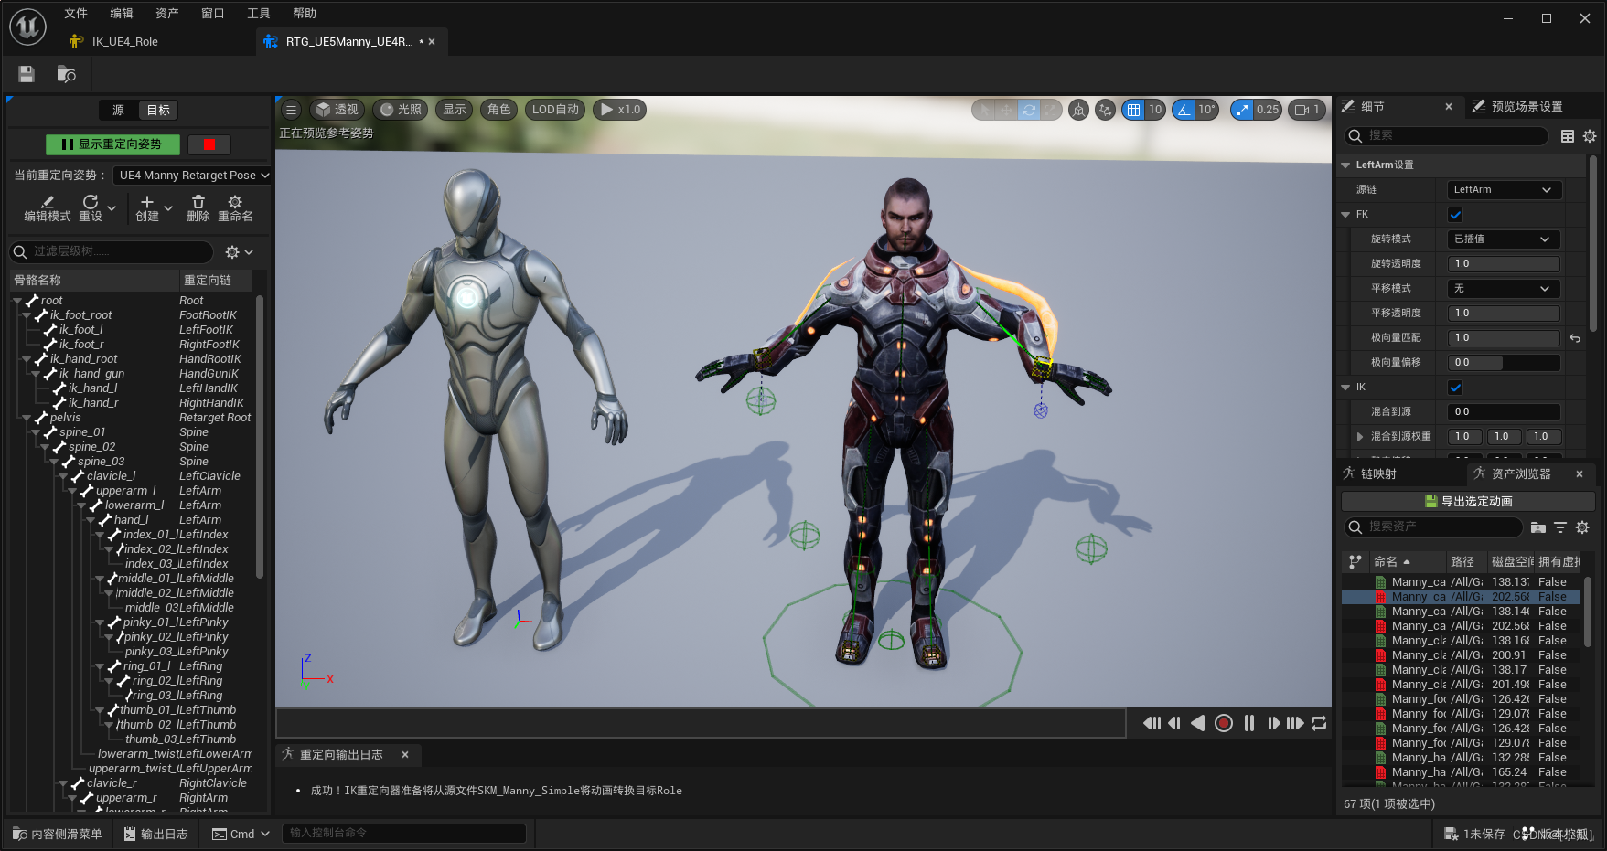Open camera speed setting
The width and height of the screenshot is (1607, 851).
tap(1306, 110)
